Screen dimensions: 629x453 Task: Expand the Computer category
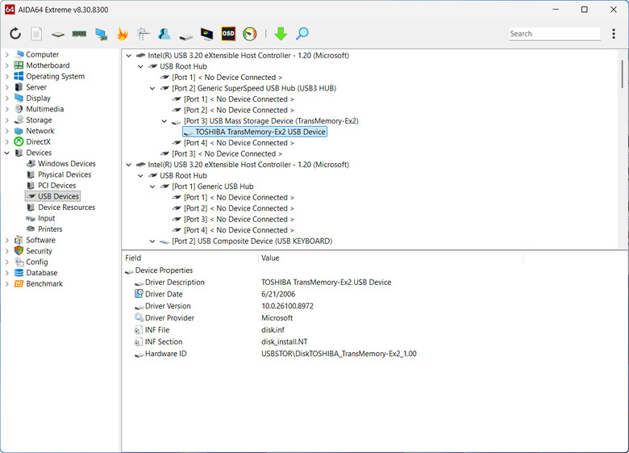click(x=6, y=55)
